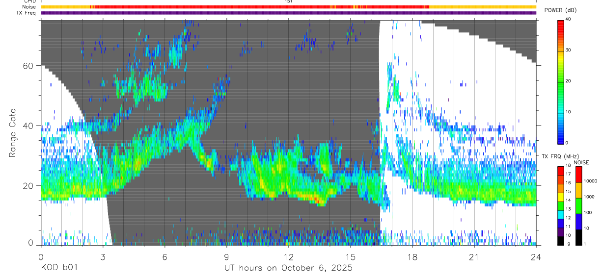Click the 21 tick on UT hours axis
Screen dimensions: 603x278
click(474, 257)
